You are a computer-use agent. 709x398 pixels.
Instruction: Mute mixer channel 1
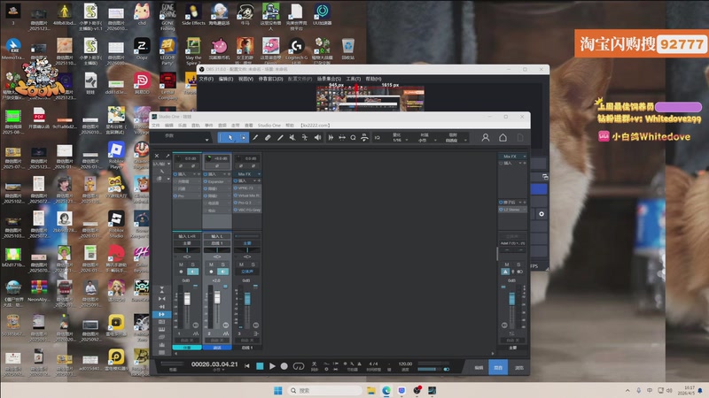181,264
